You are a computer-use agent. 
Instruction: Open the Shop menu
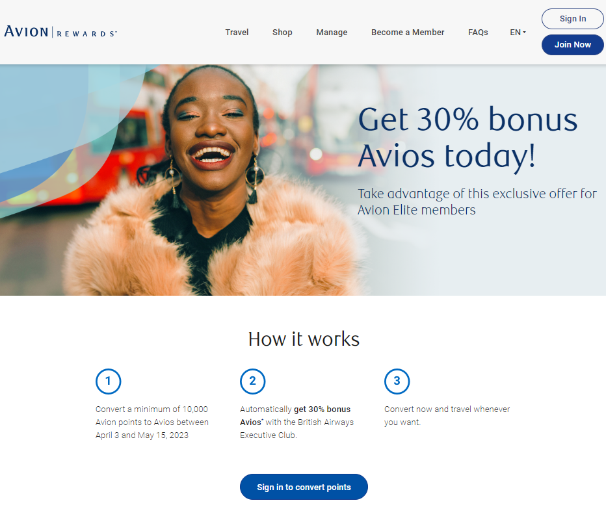282,32
